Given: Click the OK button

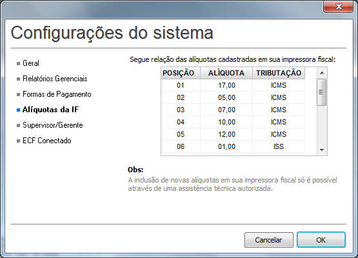Looking at the screenshot, I should tap(321, 240).
